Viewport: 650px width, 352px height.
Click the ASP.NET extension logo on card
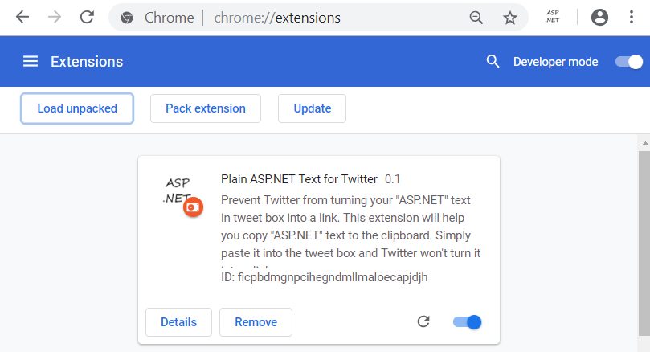pos(178,190)
